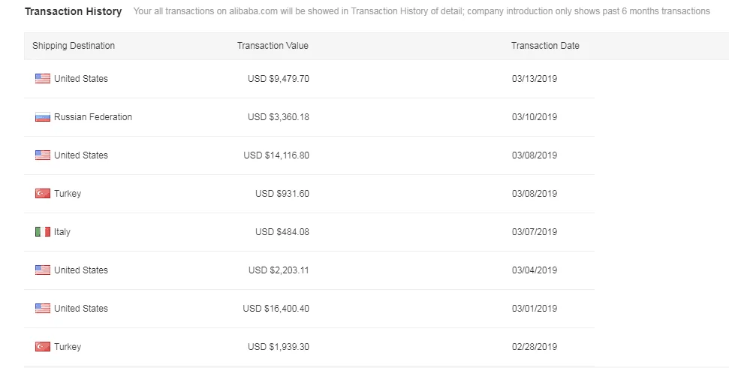Click the Russian Federation destination text
The width and height of the screenshot is (729, 368).
pyautogui.click(x=93, y=117)
